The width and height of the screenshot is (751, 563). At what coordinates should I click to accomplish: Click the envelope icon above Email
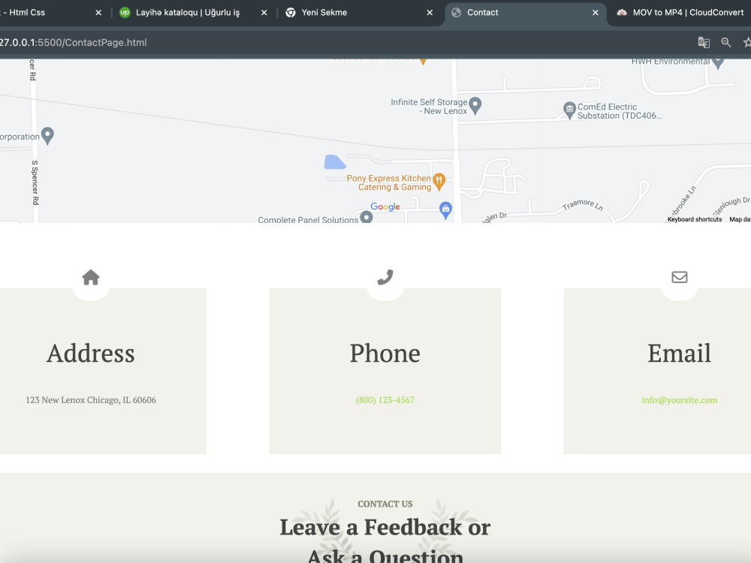[x=679, y=277]
